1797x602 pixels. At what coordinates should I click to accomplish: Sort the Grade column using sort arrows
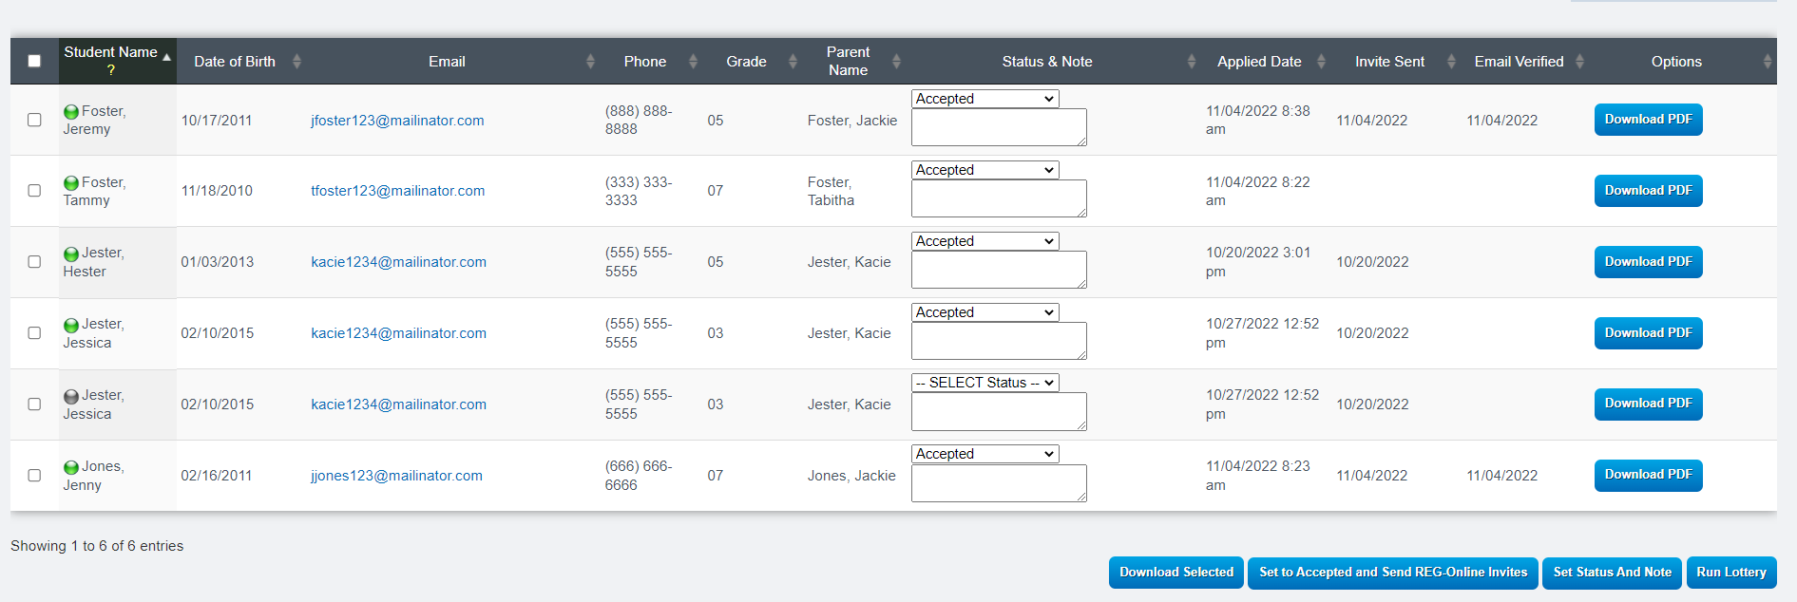[x=793, y=62]
